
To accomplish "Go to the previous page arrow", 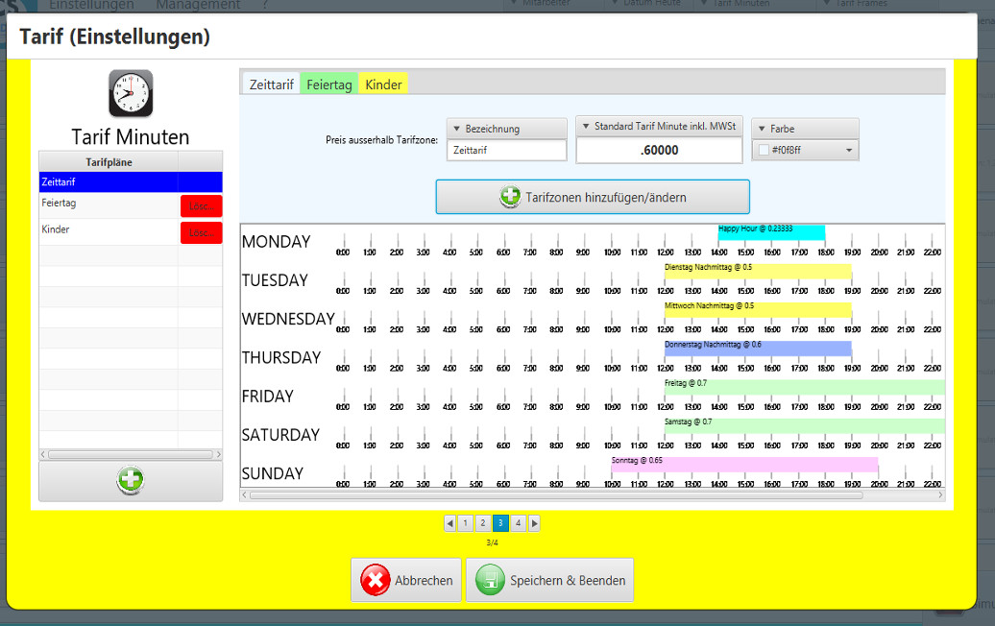I will point(449,523).
